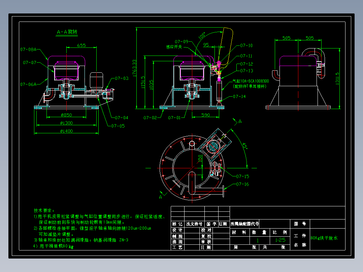Select the drawing title '80Kg烘干脱水'
The image size is (363, 272).
tap(324, 238)
